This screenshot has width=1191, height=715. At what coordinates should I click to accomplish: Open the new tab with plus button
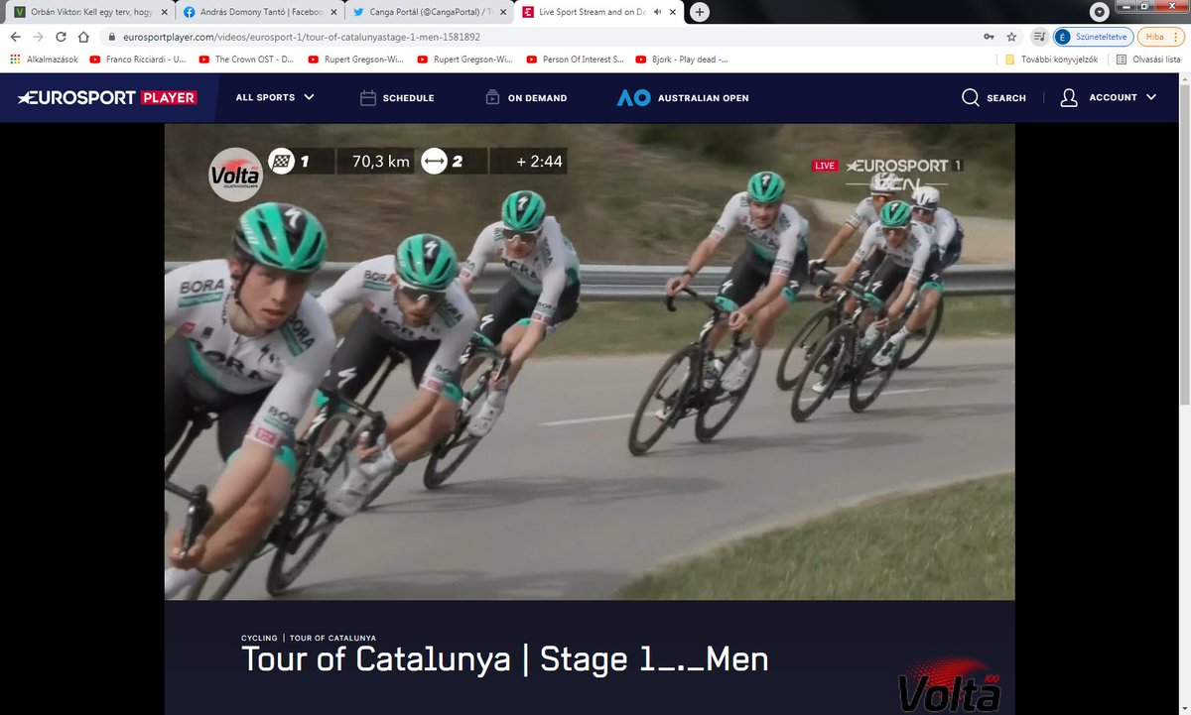pos(700,12)
